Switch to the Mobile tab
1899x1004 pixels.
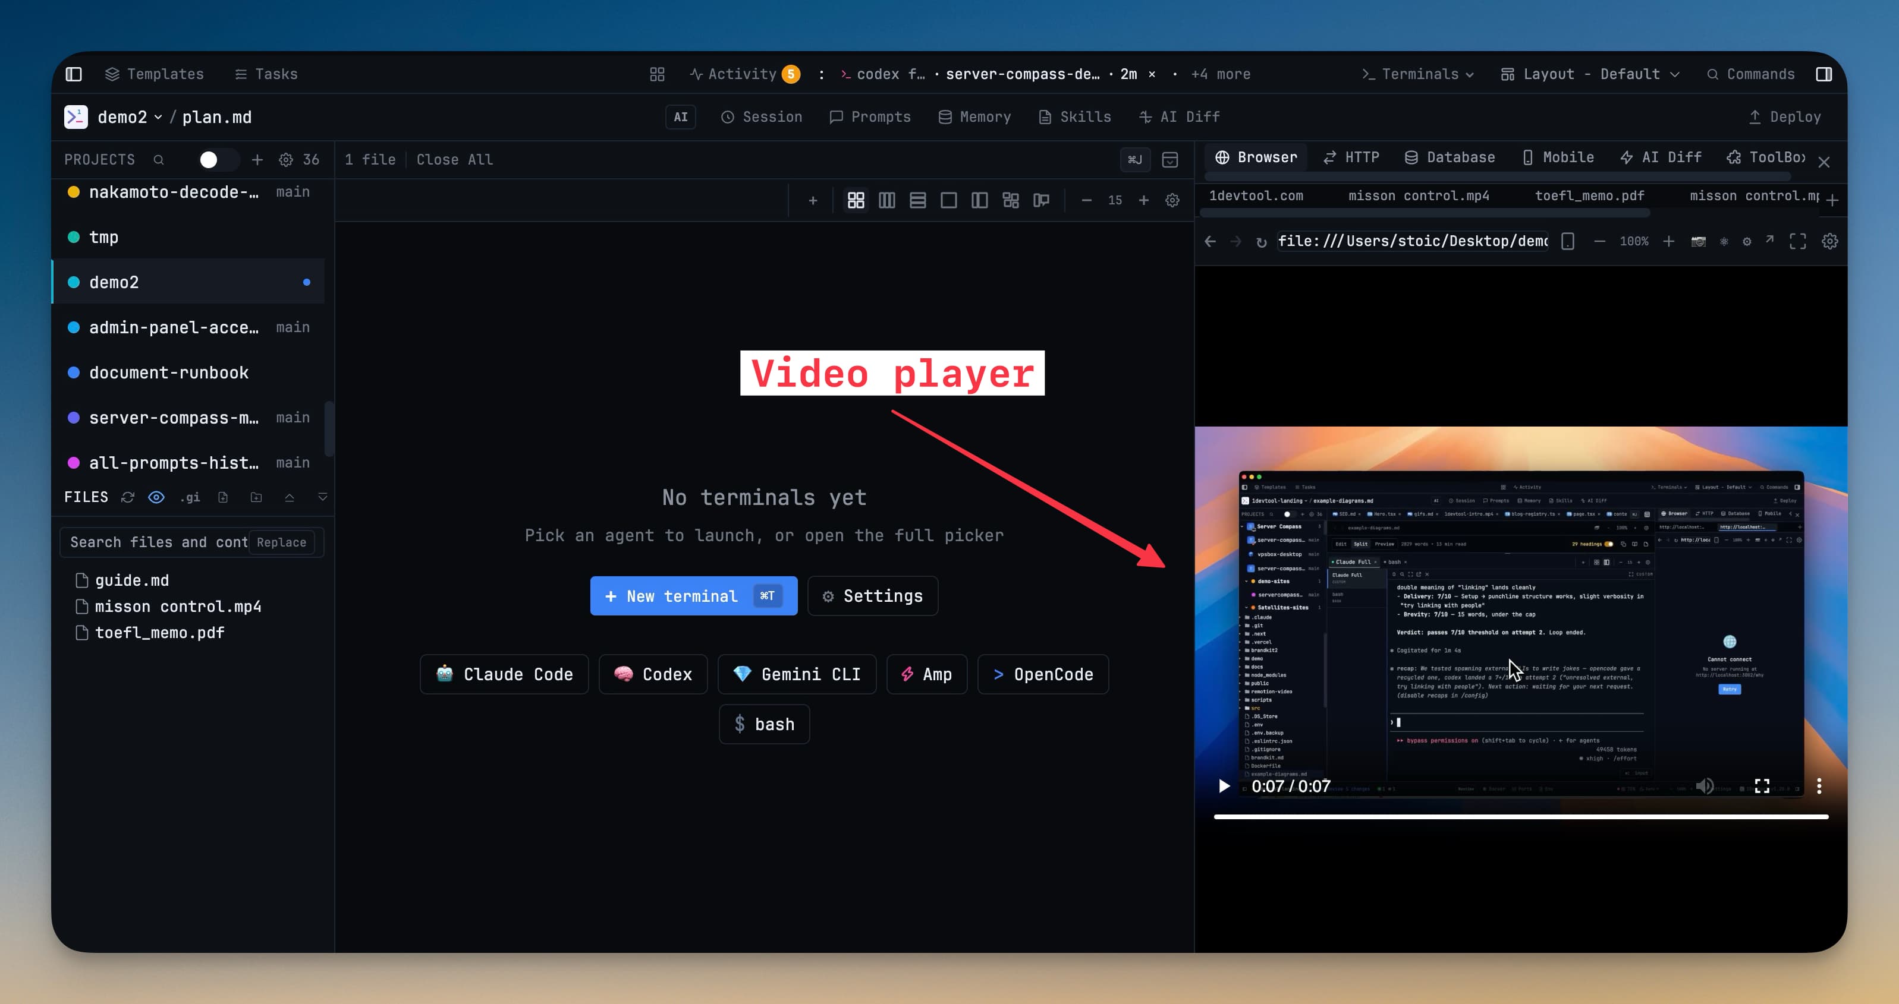1558,157
